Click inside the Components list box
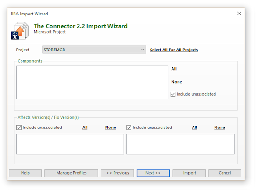Viewport: 258px width, 192px height. tap(92, 82)
